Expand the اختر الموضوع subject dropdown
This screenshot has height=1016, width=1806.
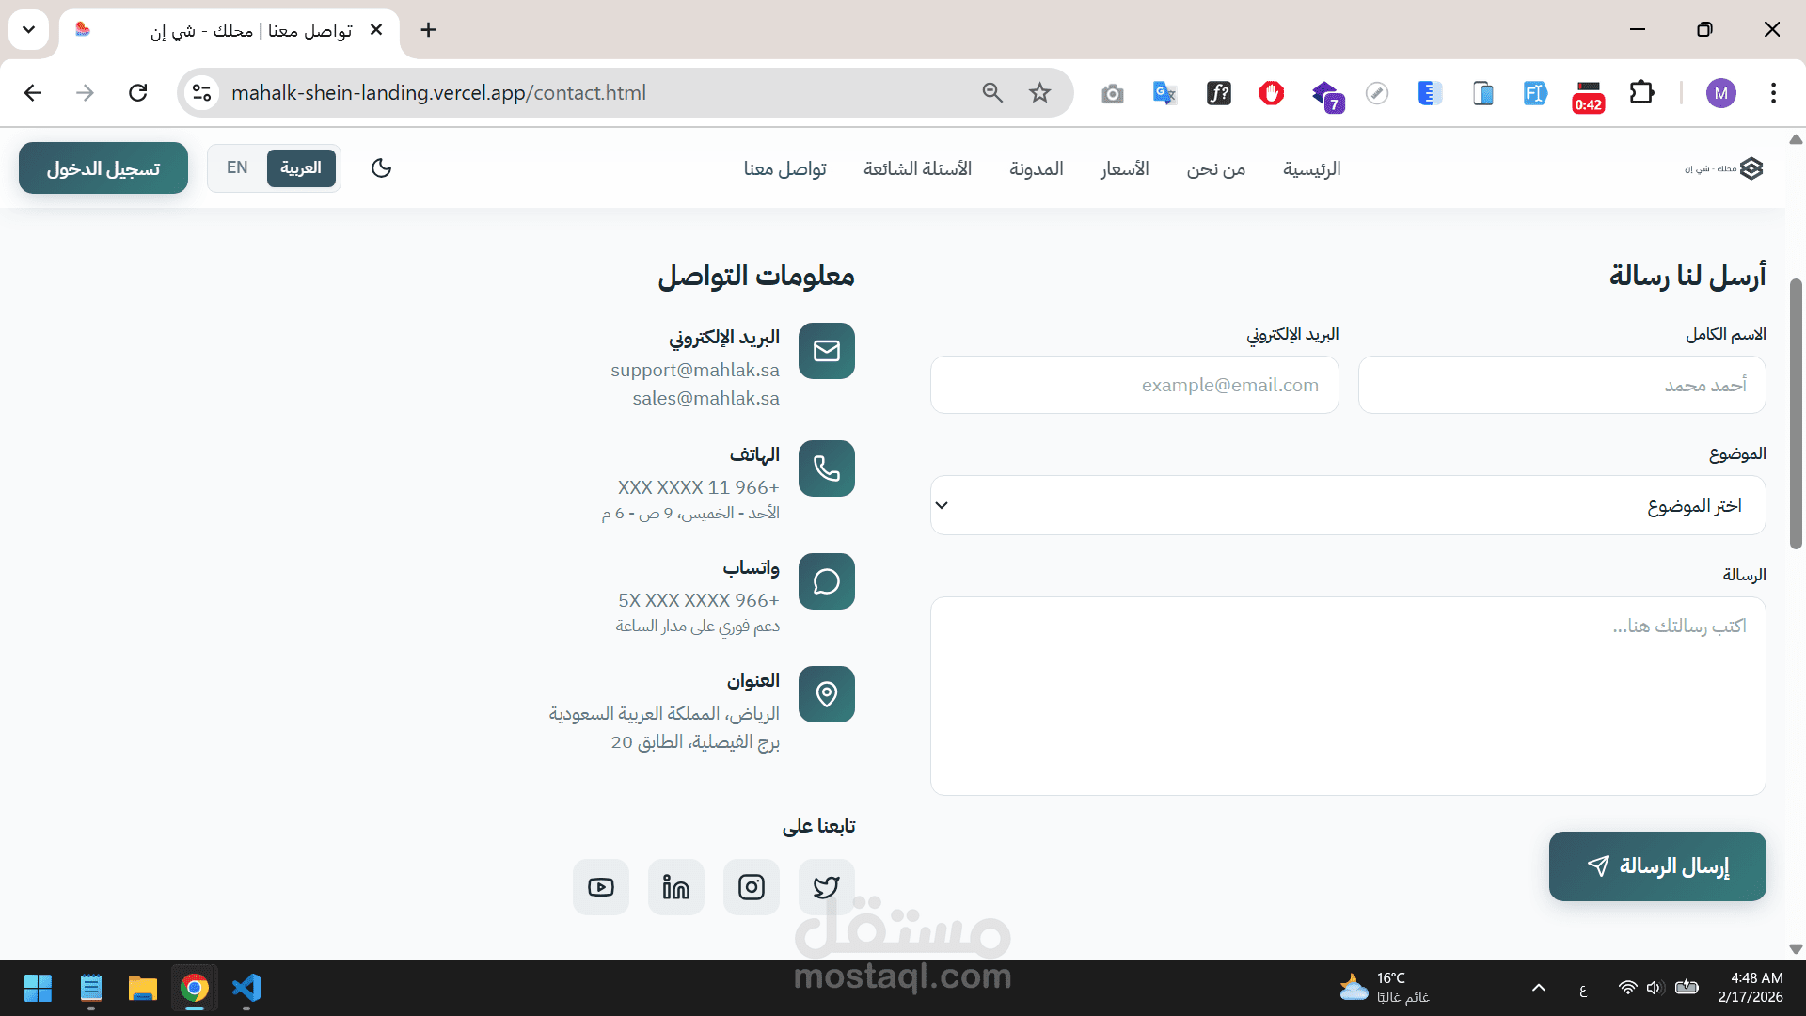tap(1347, 505)
